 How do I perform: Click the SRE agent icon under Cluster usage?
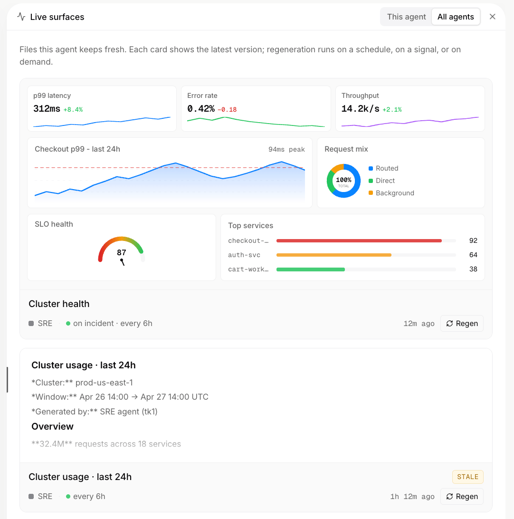tap(31, 497)
